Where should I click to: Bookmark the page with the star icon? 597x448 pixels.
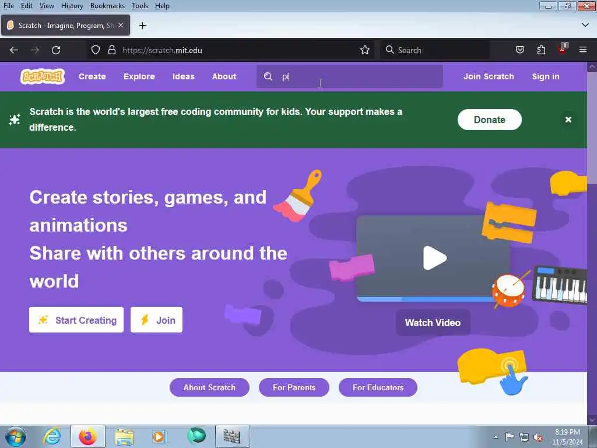click(x=365, y=50)
